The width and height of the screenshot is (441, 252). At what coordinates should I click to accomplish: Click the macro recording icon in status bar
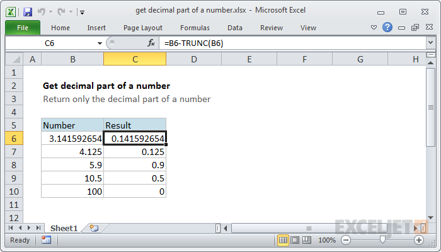click(46, 240)
